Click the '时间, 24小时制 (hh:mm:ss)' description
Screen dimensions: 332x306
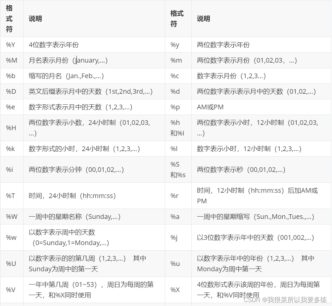(72, 196)
